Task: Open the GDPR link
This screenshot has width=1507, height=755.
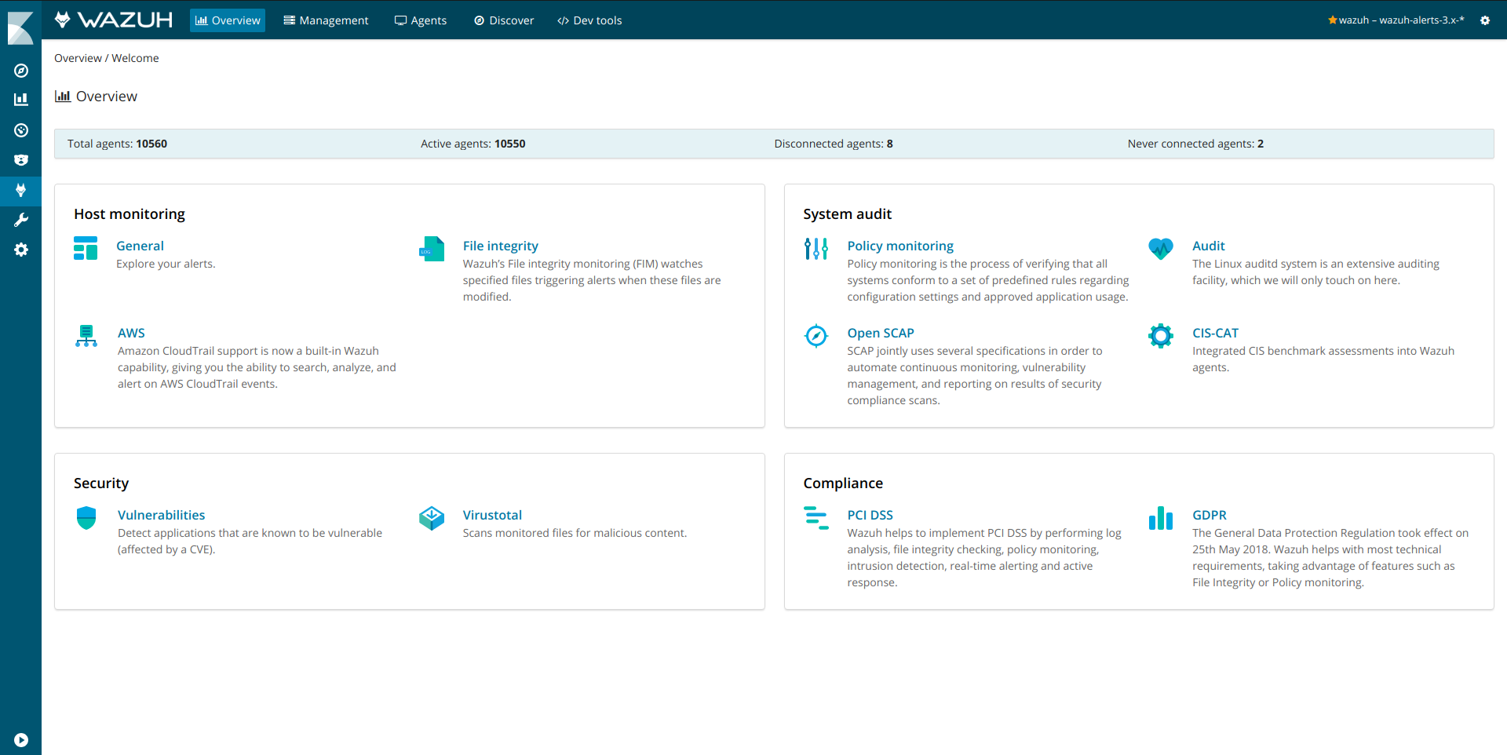Action: click(x=1209, y=515)
